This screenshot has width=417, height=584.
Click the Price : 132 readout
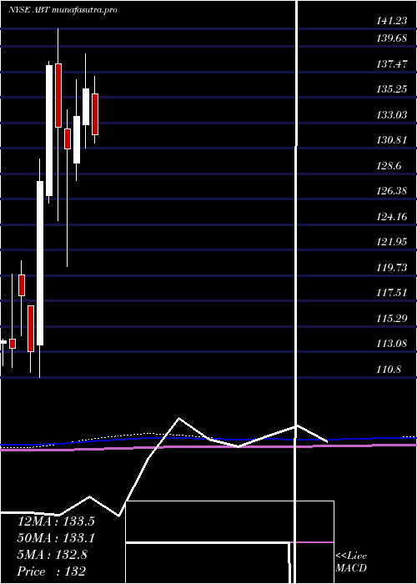click(52, 571)
